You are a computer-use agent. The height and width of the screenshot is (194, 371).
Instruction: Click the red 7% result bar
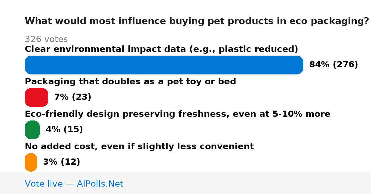coord(36,97)
